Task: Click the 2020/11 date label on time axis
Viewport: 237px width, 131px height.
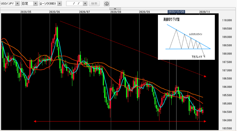Action: pos(204,12)
